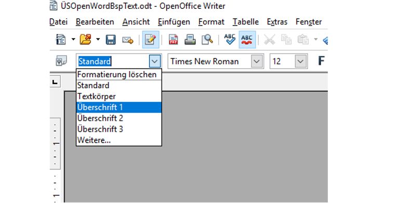The width and height of the screenshot is (399, 203).
Task: Choose Standard in the style list
Action: click(x=119, y=86)
